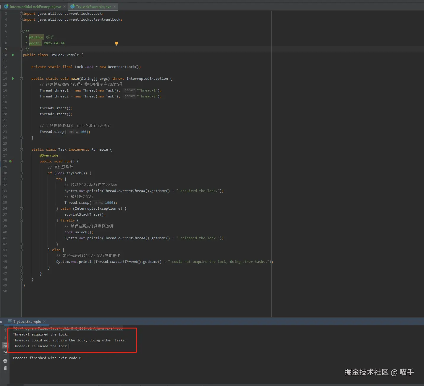Collapse the Javadoc from its end marker on line 9
424x386 pixels.
click(x=21, y=49)
